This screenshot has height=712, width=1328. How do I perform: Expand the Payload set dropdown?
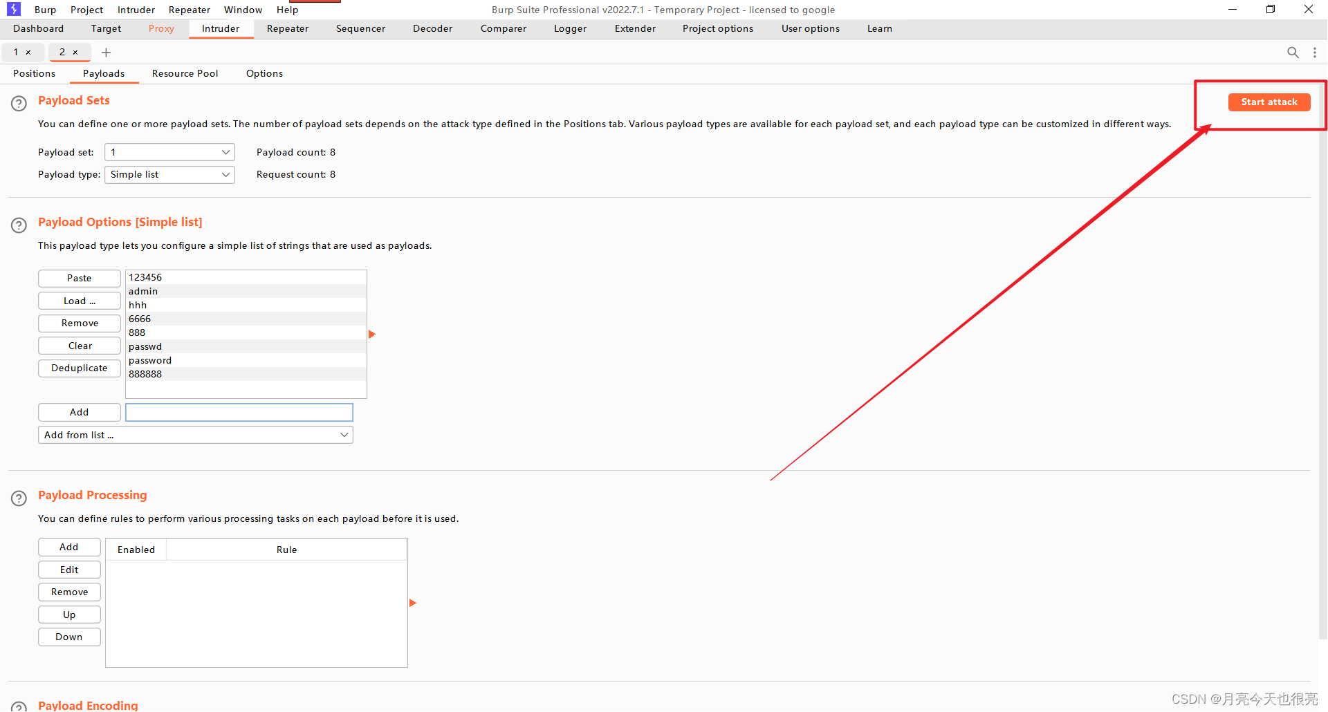click(169, 152)
